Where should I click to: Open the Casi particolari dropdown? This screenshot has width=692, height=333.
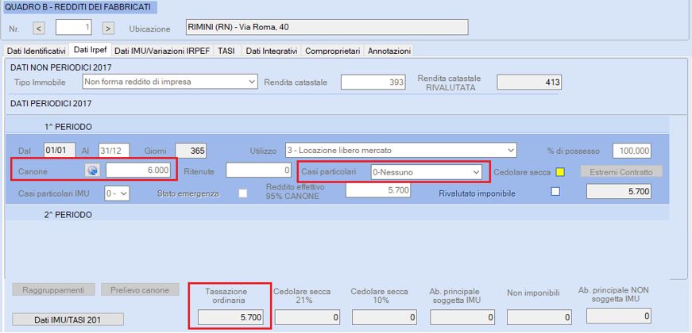[426, 172]
